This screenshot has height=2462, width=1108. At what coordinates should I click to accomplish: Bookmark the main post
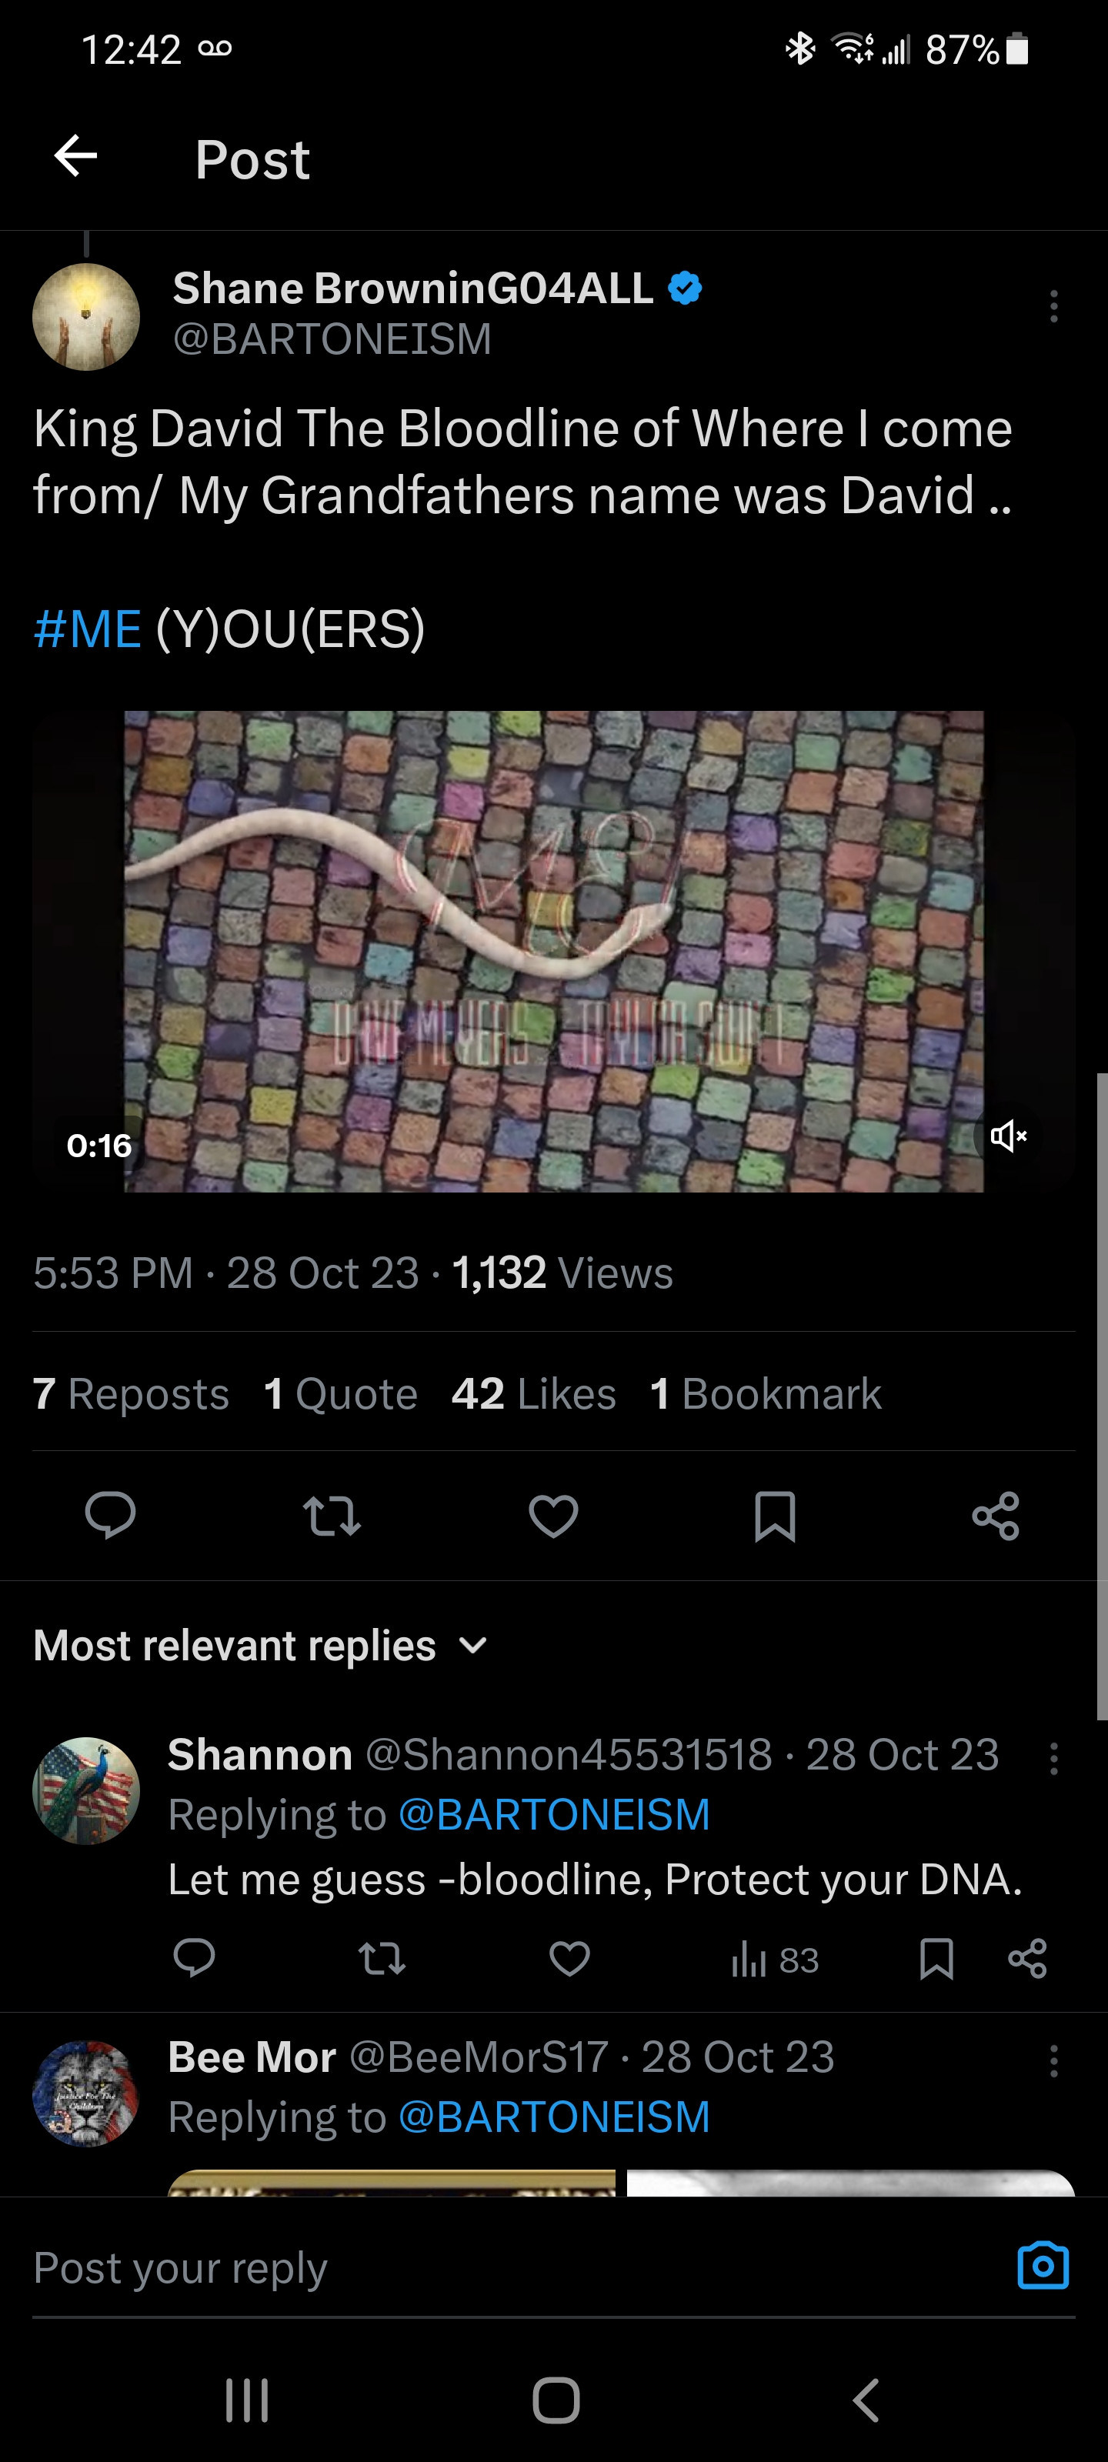tap(774, 1516)
